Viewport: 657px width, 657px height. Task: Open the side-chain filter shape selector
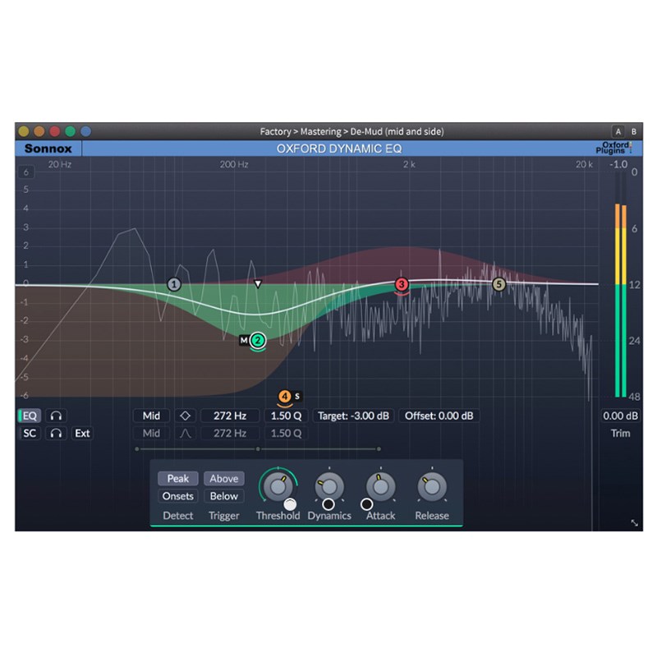click(x=185, y=433)
